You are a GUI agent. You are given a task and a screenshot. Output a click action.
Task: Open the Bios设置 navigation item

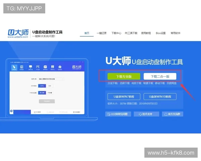pyautogui.click(x=160, y=33)
